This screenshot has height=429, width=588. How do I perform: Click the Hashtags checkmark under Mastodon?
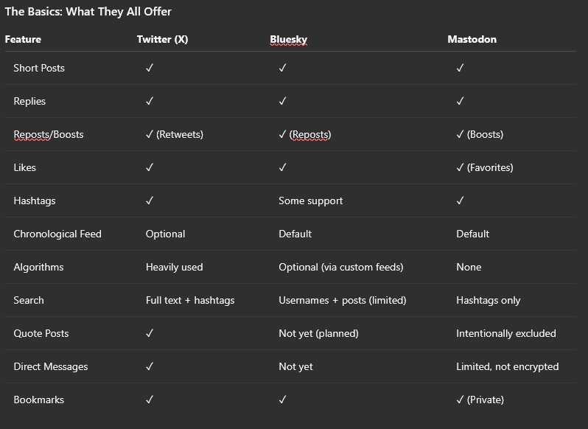pos(460,200)
